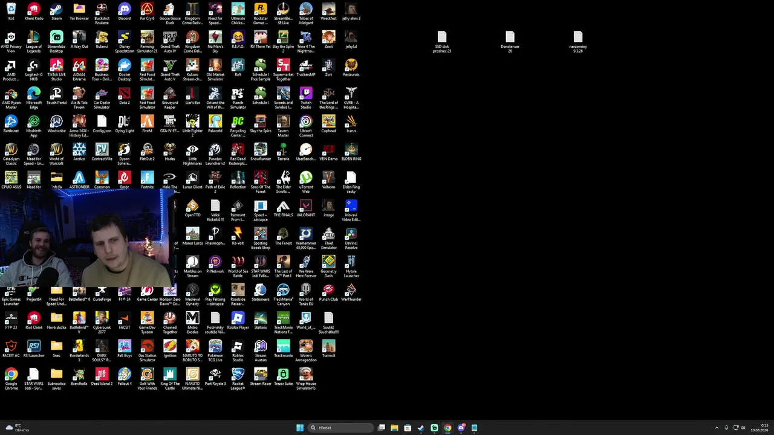Select the Tor Browser desktop icon
774x435 pixels.
79,11
